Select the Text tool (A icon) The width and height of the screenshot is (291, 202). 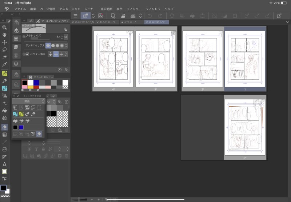click(5, 164)
